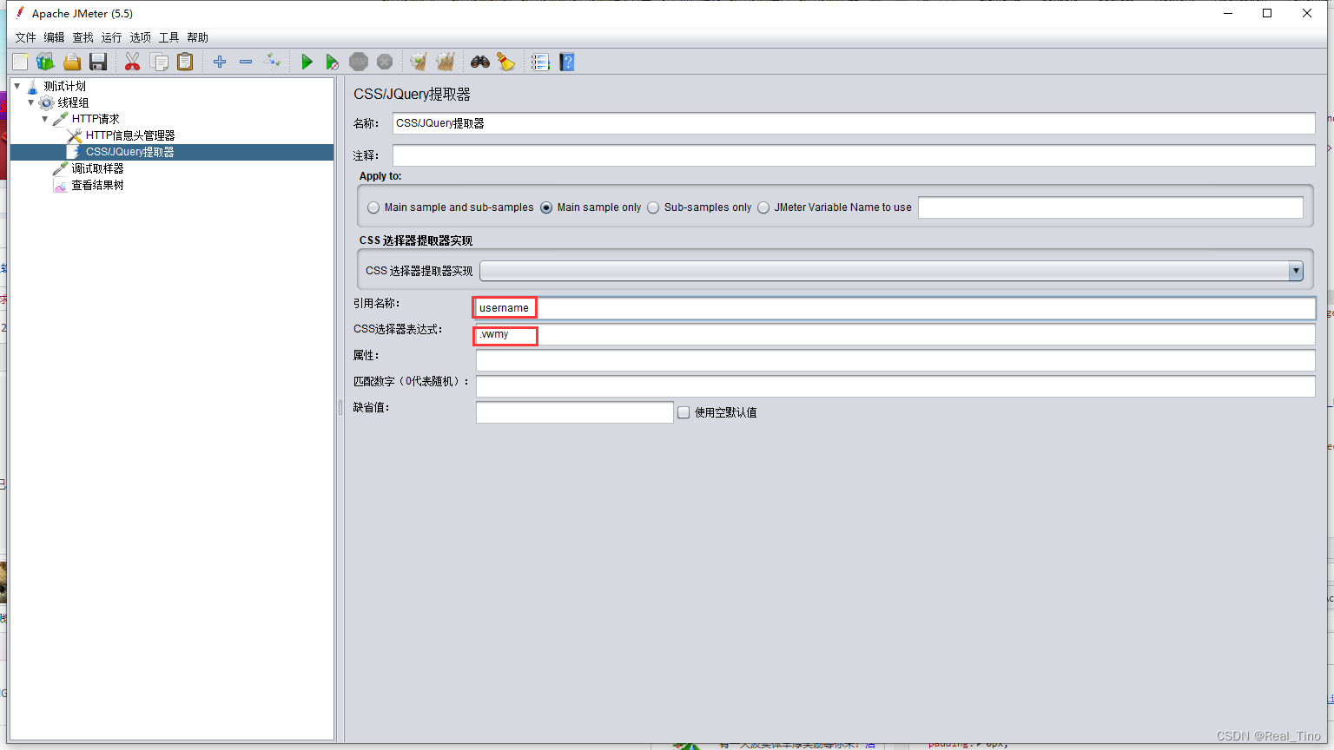Choose the 'Sub-samples only' option

click(x=652, y=207)
